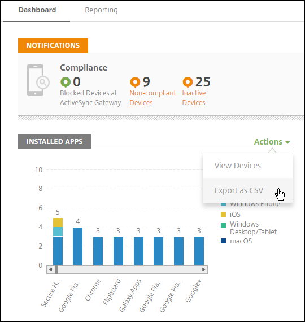The height and width of the screenshot is (322, 305).
Task: Click the chart scrollbar right arrow
Action: pos(203,269)
